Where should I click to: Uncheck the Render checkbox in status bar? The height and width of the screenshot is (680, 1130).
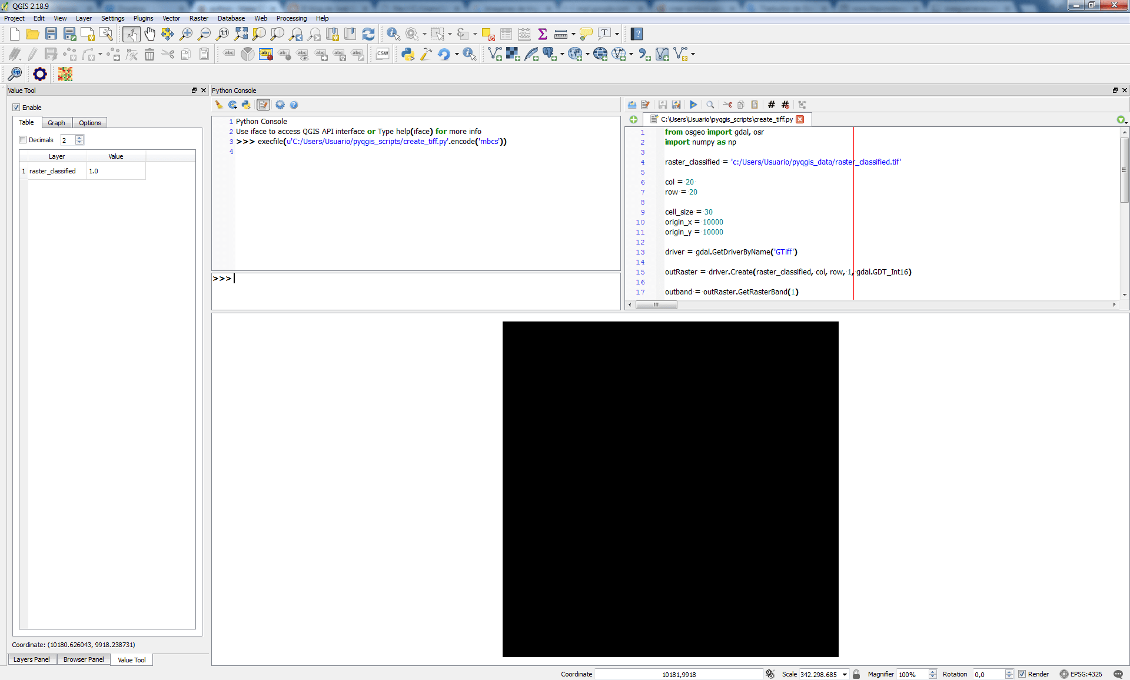[1022, 674]
